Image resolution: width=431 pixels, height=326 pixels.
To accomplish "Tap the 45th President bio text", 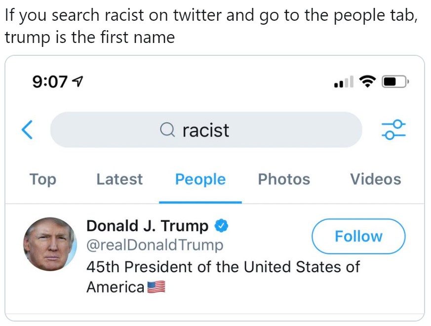I will [x=223, y=277].
